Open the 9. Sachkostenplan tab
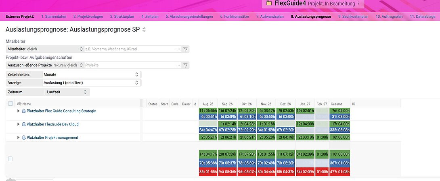The width and height of the screenshot is (440, 181). pyautogui.click(x=353, y=16)
